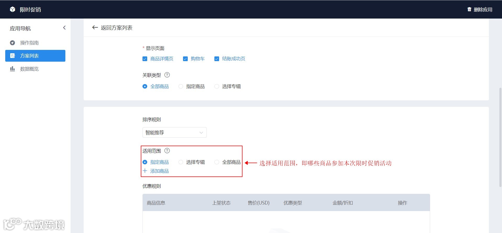The width and height of the screenshot is (502, 233).
Task: Open the 排序规则 智能推荐 dropdown
Action: click(x=175, y=132)
